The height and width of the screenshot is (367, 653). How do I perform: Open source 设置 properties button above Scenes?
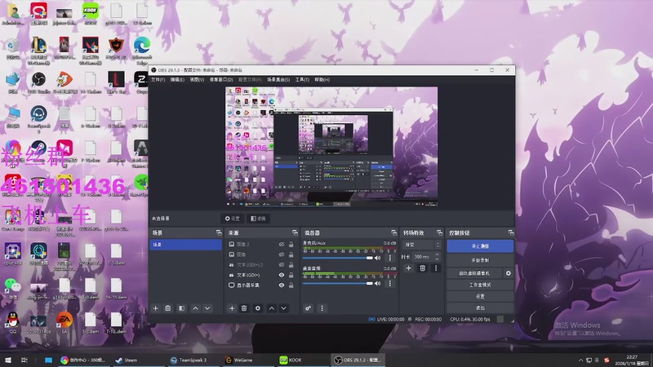click(233, 219)
